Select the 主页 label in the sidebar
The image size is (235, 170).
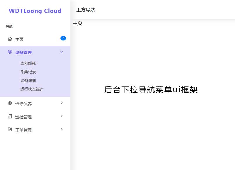(x=19, y=39)
